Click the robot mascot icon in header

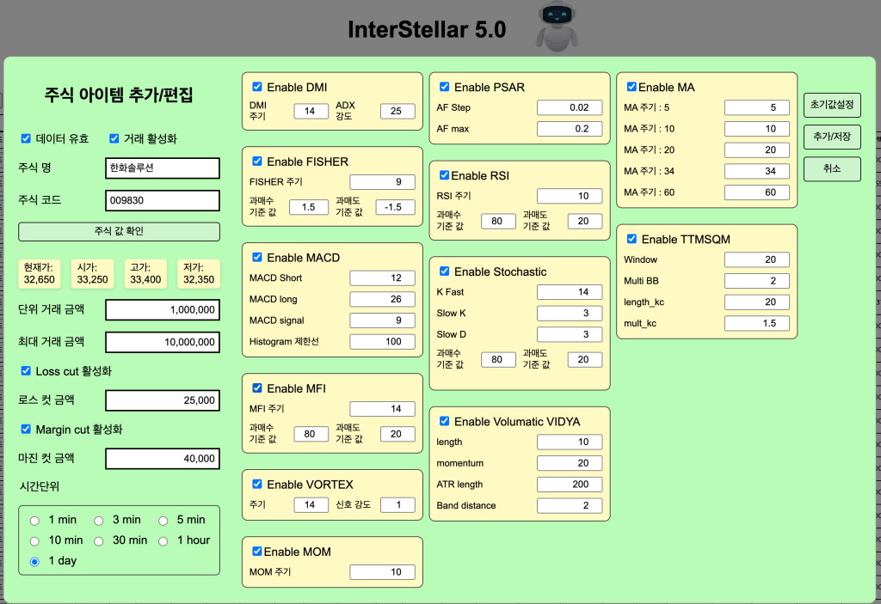[x=557, y=27]
